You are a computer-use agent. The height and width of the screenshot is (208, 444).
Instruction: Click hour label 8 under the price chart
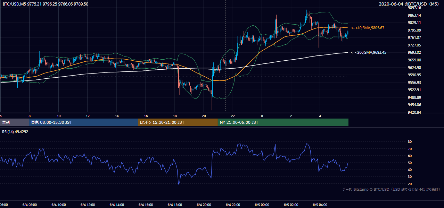[30, 116]
